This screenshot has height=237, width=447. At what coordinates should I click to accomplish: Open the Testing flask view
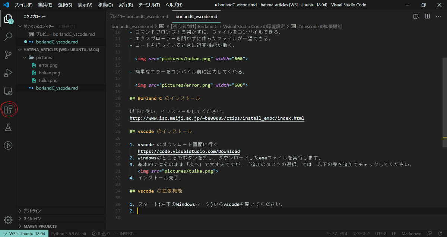8,127
